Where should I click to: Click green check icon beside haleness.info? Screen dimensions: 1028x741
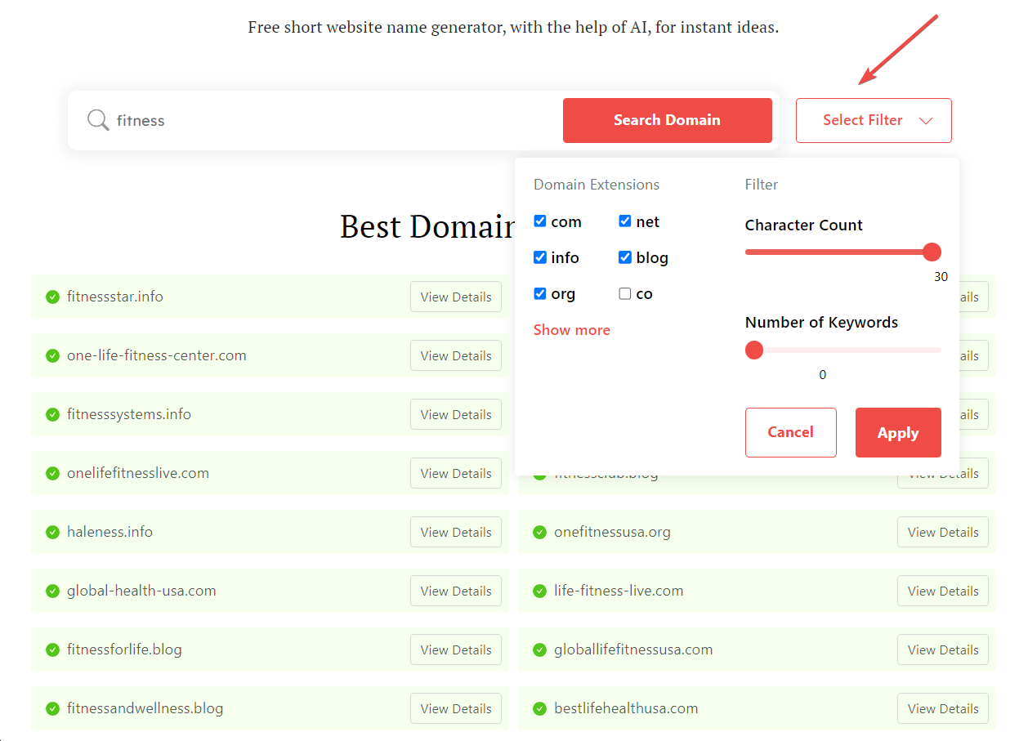52,532
